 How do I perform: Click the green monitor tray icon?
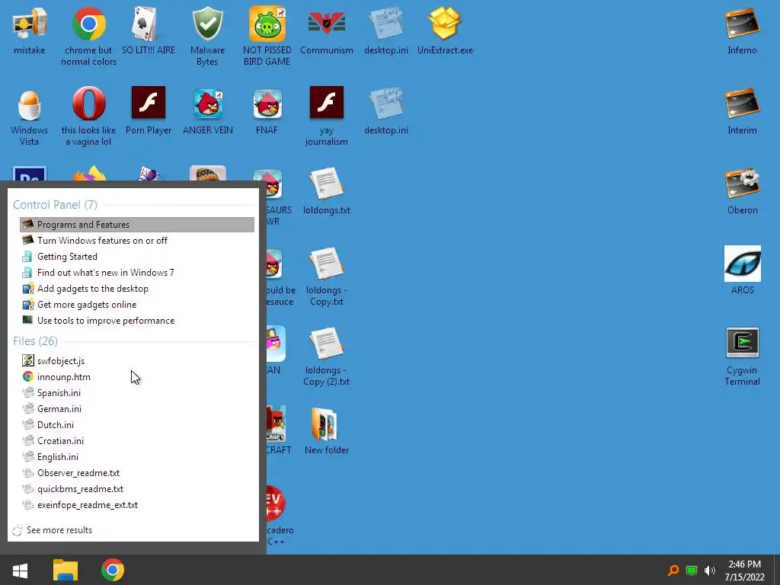pos(692,570)
